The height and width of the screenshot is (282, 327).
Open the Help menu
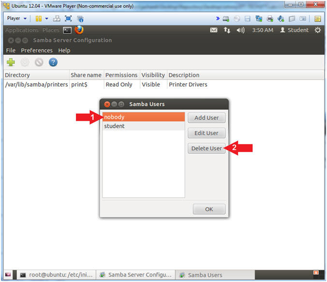[64, 50]
